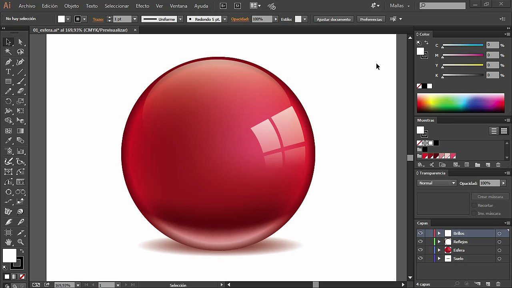Screen dimensions: 512x288
Task: Expand the Suelo layer
Action: 439,258
